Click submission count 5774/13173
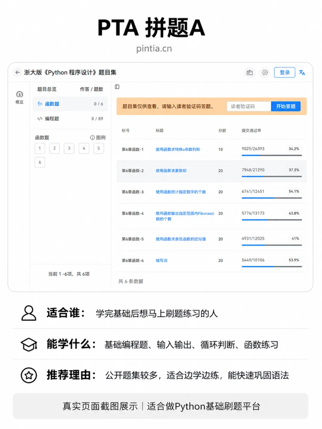Image resolution: width=322 pixels, height=429 pixels. click(253, 213)
